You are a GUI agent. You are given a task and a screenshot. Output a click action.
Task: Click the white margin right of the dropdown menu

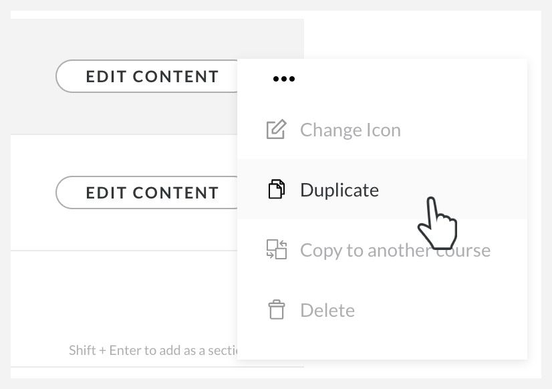click(534, 201)
